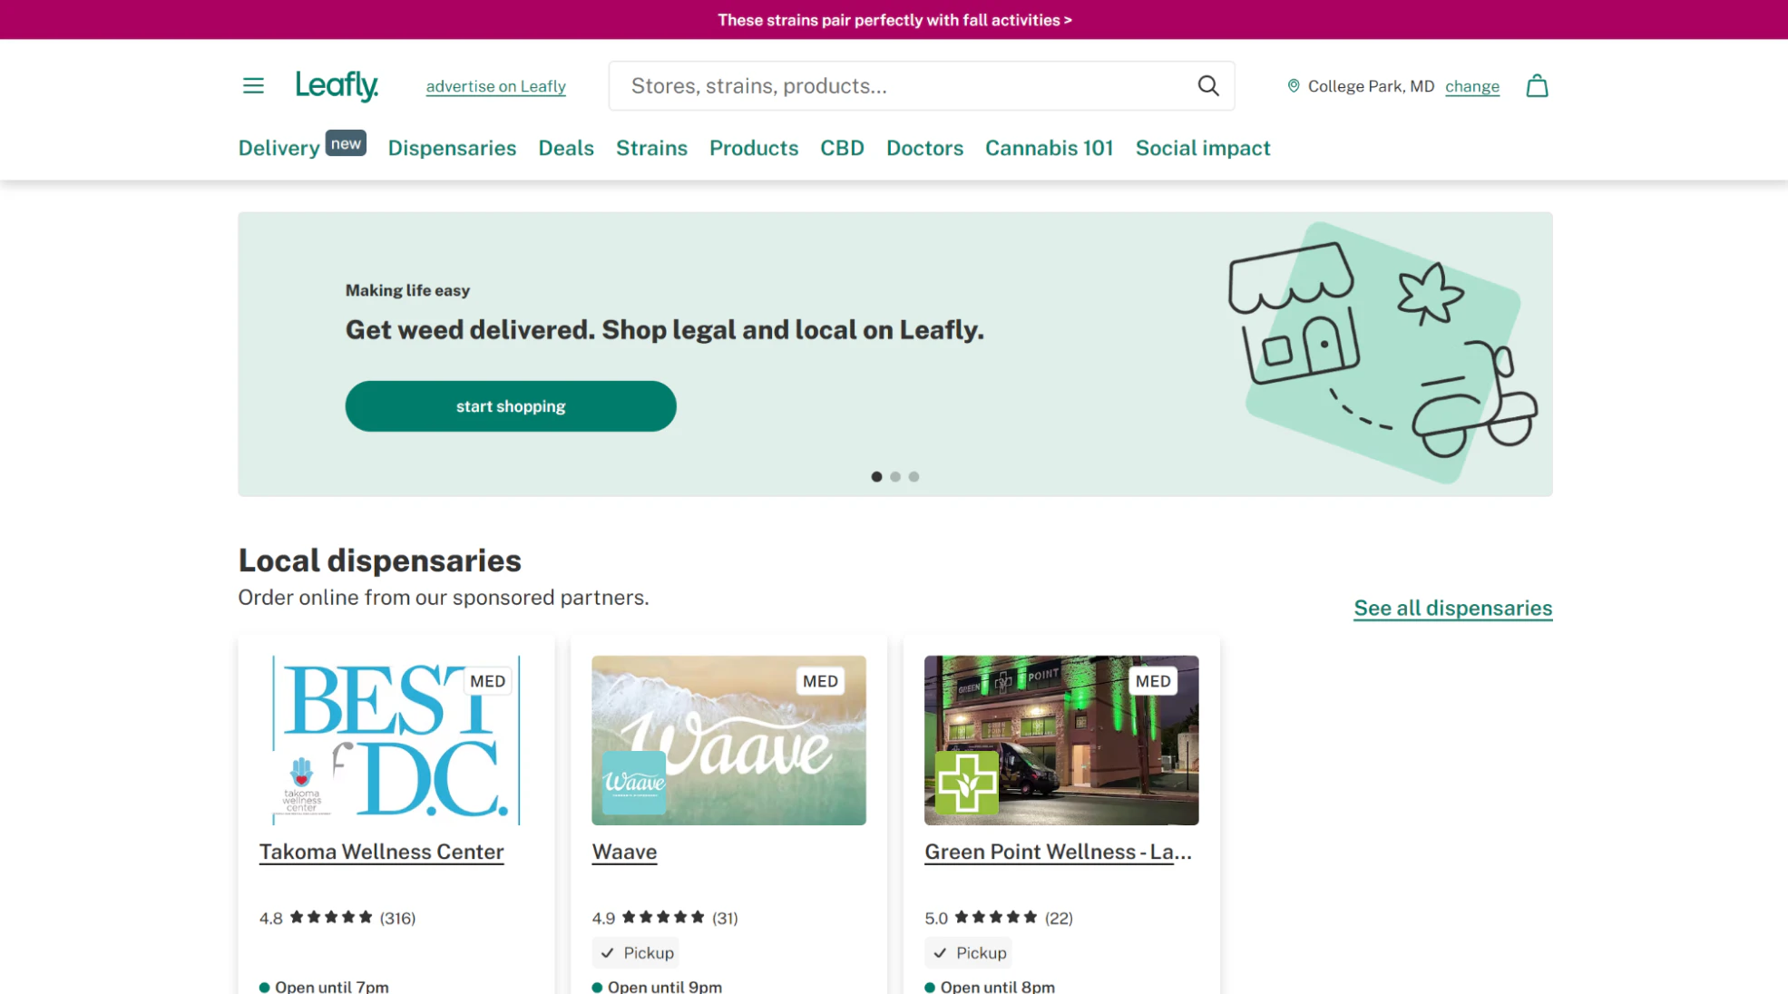Click the Waave teal logo badge

pyautogui.click(x=634, y=782)
